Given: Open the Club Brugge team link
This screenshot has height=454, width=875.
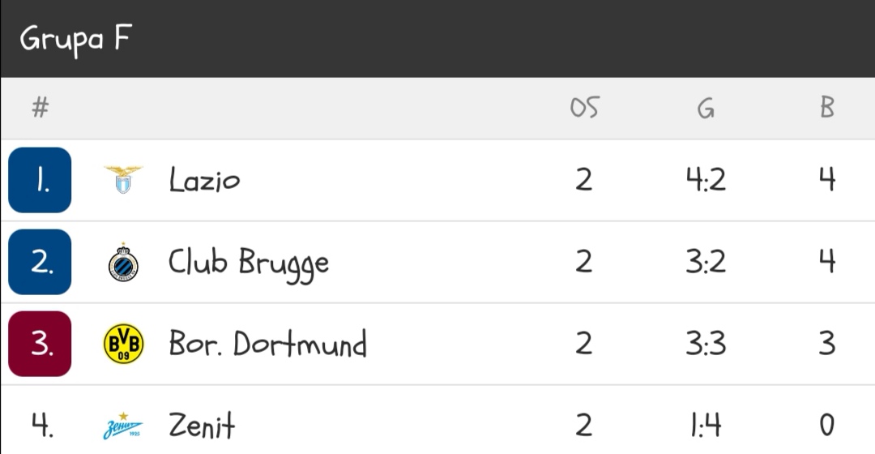Looking at the screenshot, I should click(x=249, y=263).
